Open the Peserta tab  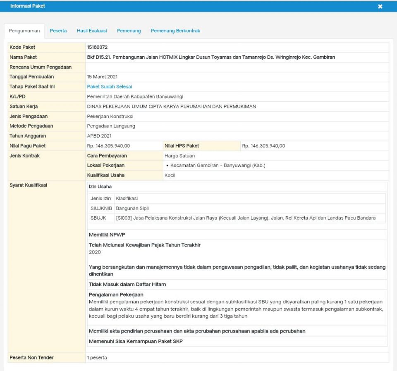(x=58, y=31)
